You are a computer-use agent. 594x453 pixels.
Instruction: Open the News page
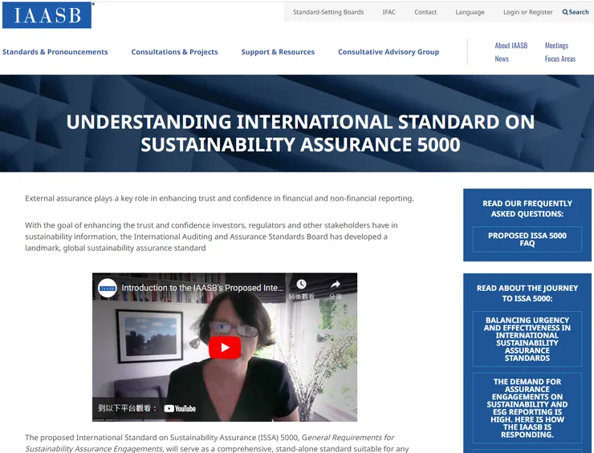pyautogui.click(x=502, y=59)
